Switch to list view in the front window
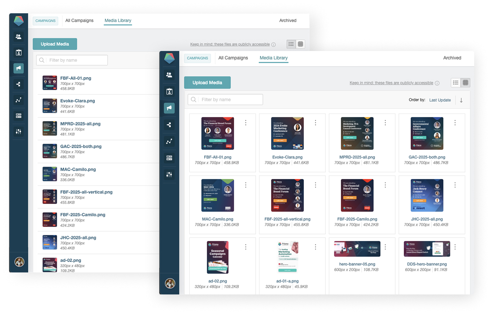491x314 pixels. coord(456,83)
